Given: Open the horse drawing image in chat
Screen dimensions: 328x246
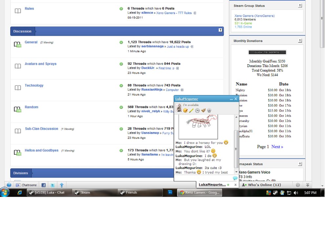Looking at the screenshot, I should pyautogui.click(x=198, y=126).
